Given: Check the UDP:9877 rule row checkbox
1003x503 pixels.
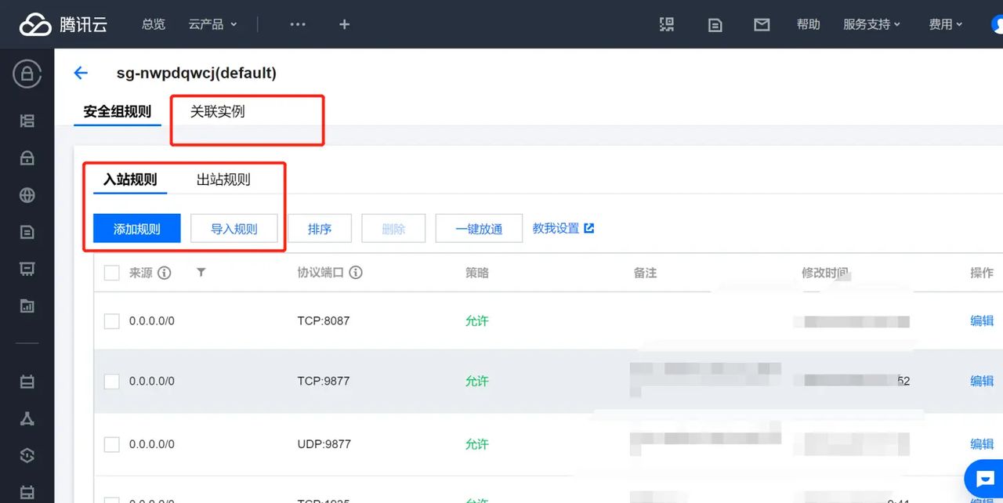Looking at the screenshot, I should click(110, 443).
